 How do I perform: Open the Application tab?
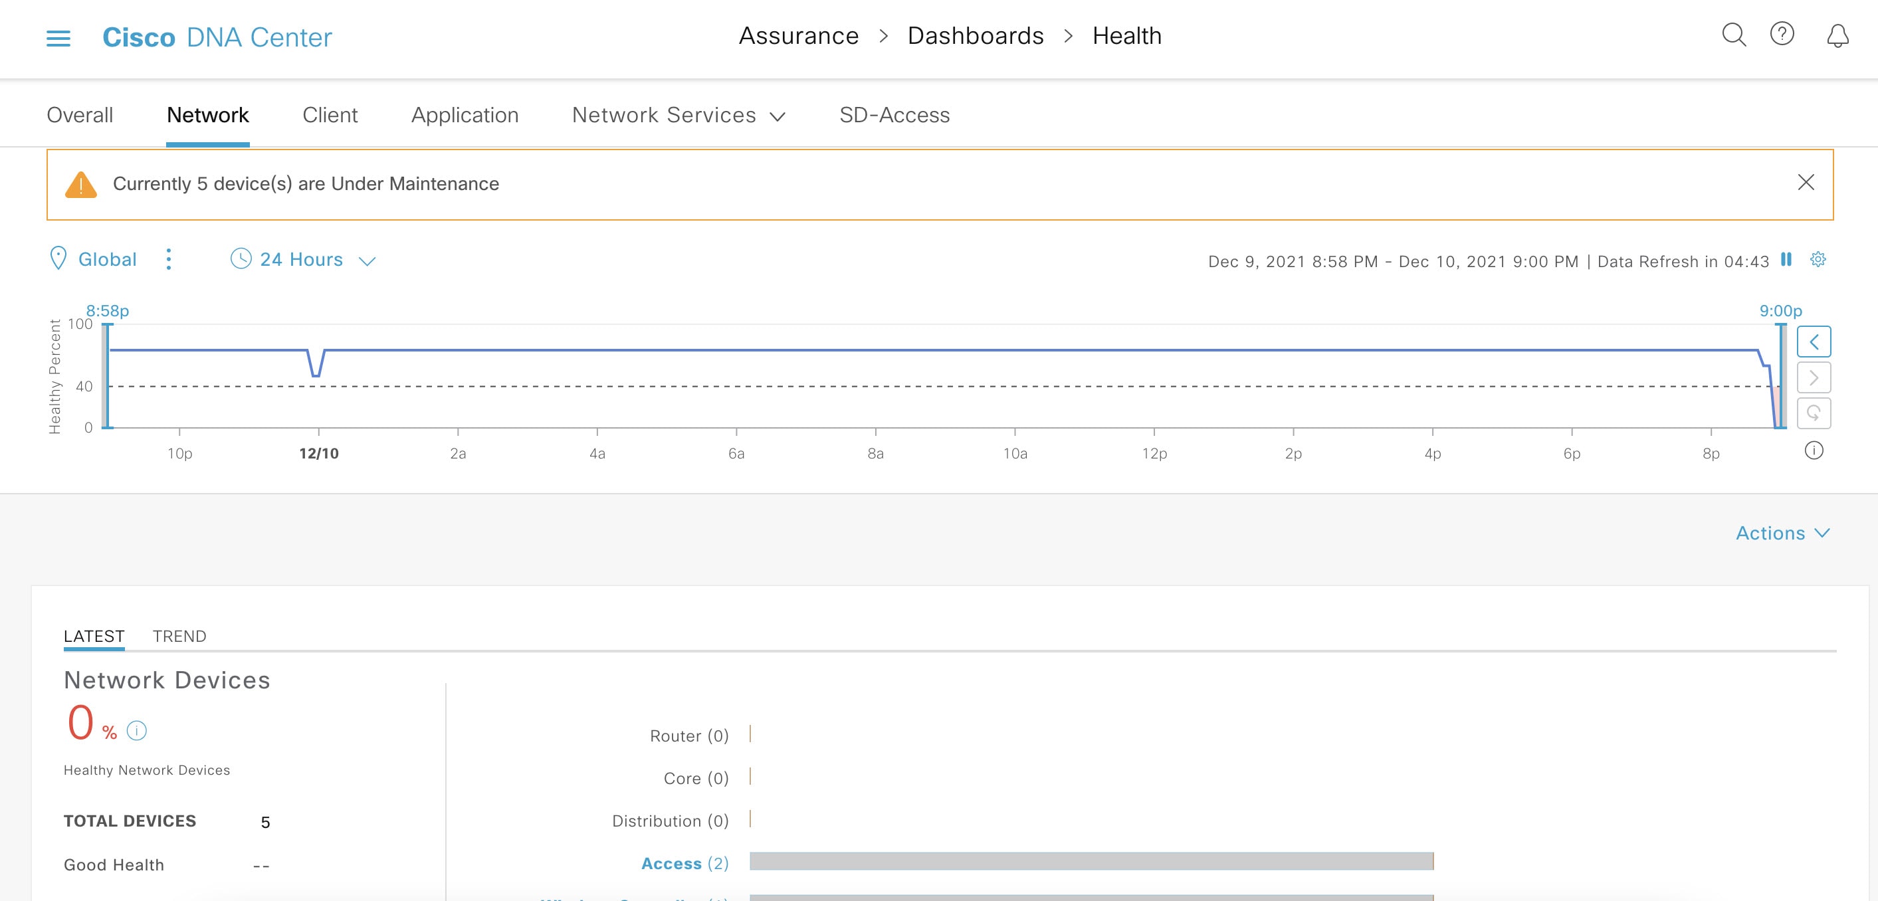coord(465,115)
